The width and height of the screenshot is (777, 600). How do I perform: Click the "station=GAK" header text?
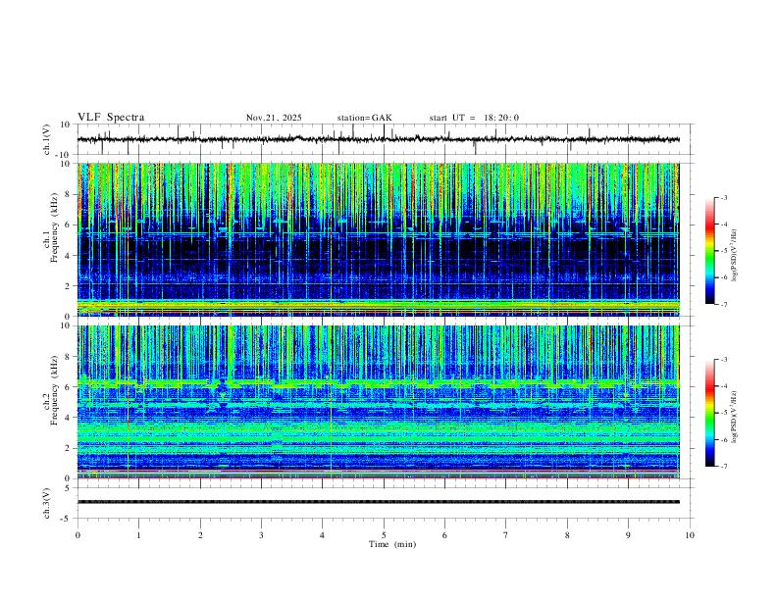click(364, 118)
